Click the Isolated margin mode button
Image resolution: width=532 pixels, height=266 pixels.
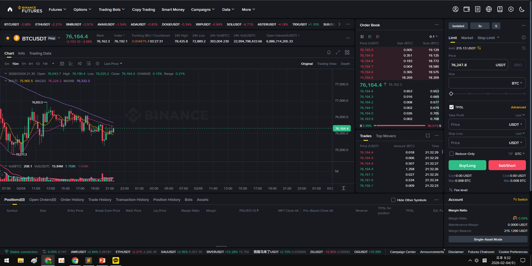[x=458, y=26]
